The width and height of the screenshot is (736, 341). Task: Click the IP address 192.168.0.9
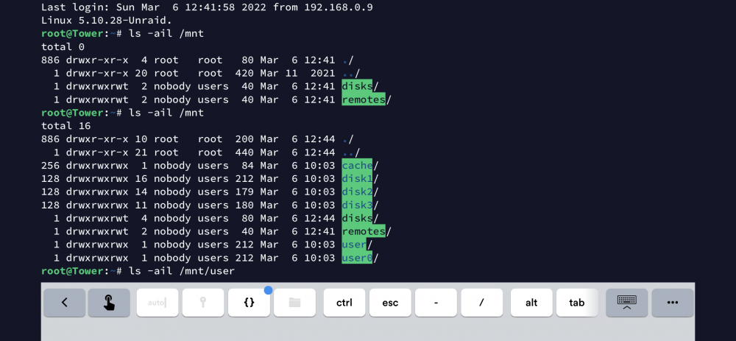coord(339,7)
